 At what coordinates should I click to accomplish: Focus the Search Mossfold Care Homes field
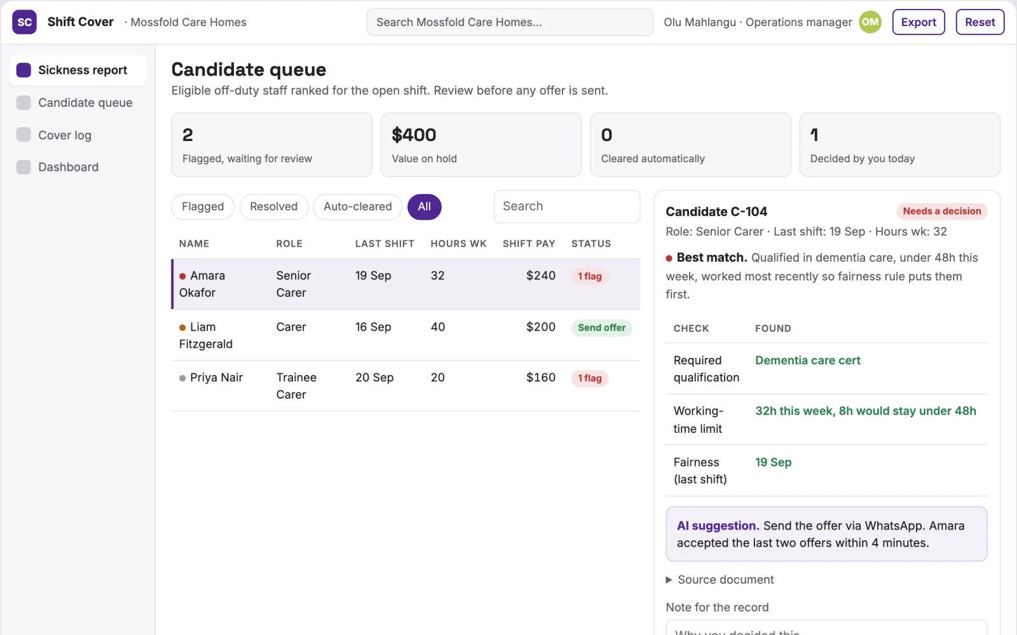(x=510, y=22)
